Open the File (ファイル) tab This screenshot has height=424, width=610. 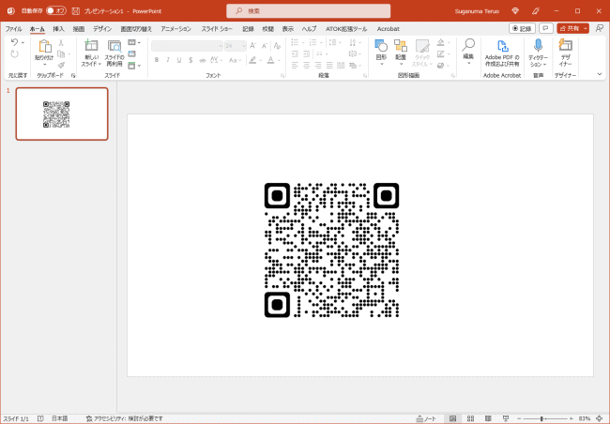coord(14,29)
